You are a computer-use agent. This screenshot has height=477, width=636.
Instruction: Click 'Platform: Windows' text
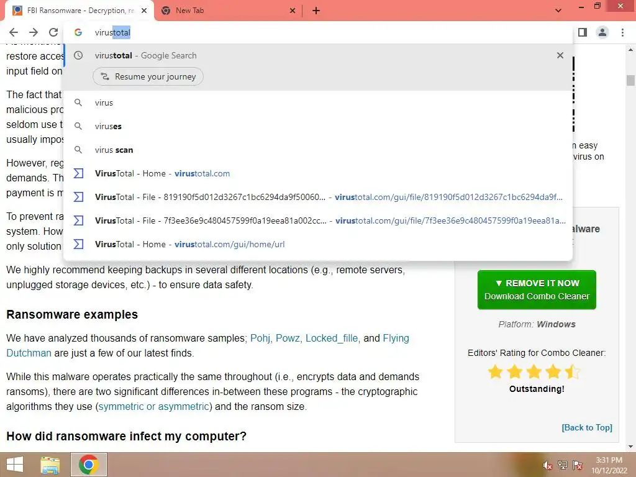click(537, 324)
